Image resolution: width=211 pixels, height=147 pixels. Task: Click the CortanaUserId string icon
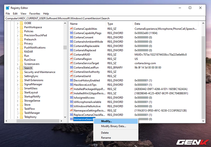click(71, 76)
